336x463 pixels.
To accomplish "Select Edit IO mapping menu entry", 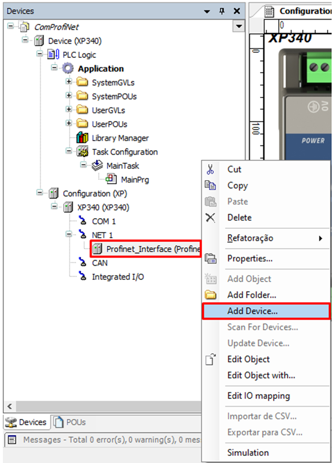I will click(x=258, y=396).
